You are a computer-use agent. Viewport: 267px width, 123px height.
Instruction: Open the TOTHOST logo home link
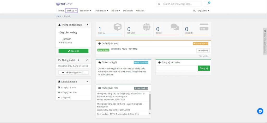pos(64,4)
